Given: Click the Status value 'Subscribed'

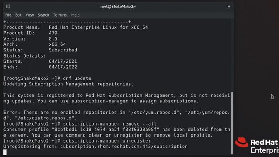Looking at the screenshot, I should click(x=63, y=50).
